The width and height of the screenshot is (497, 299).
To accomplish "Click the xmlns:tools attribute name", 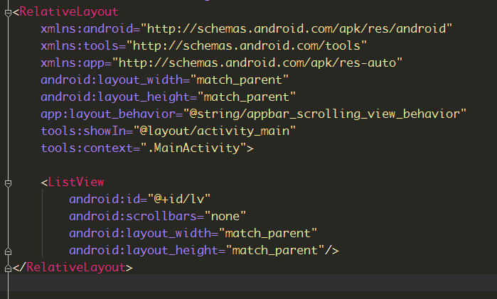I will [x=80, y=46].
